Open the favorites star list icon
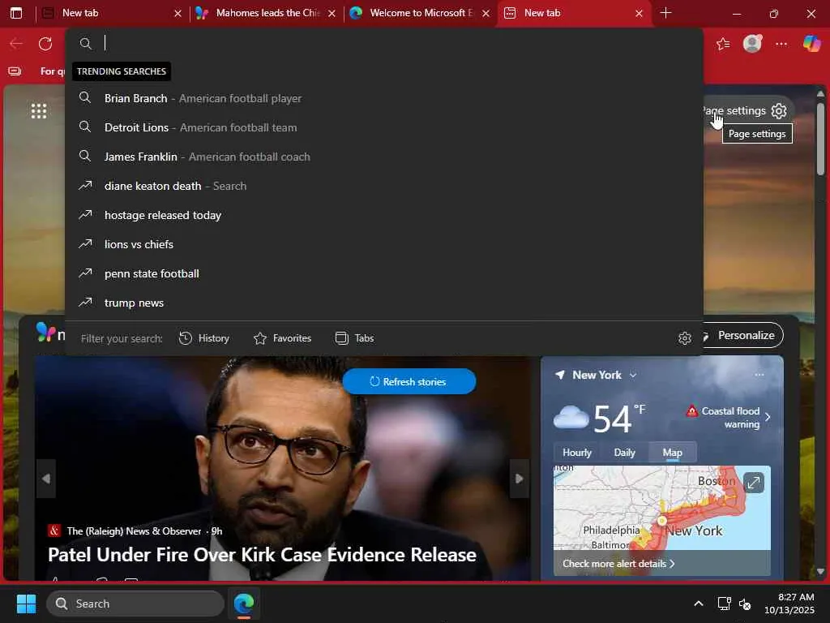The width and height of the screenshot is (830, 623). click(723, 44)
